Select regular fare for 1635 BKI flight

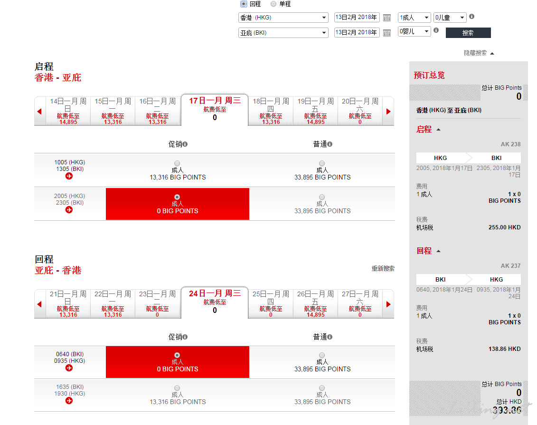tap(322, 388)
